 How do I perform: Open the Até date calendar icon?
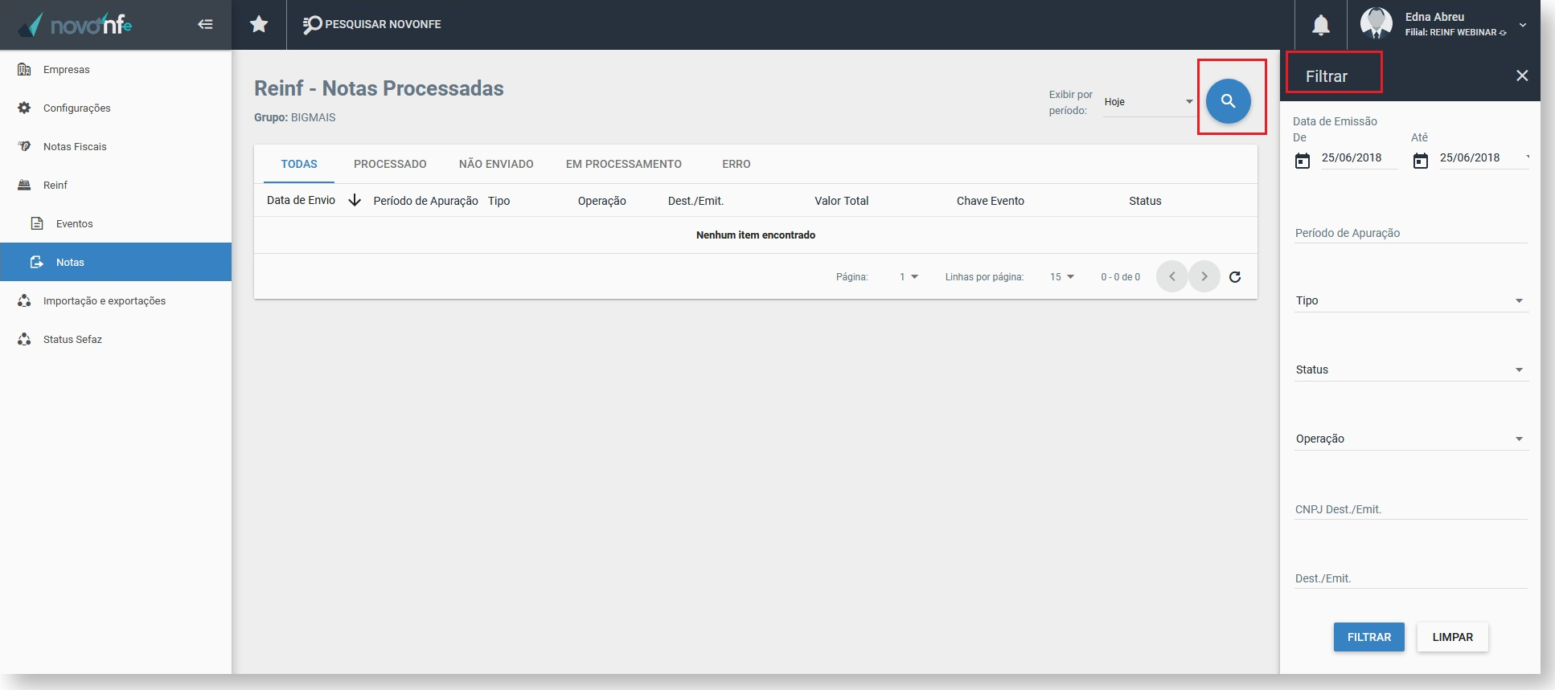(1421, 161)
